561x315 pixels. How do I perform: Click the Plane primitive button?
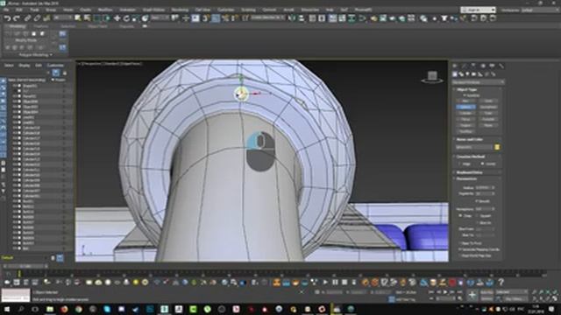click(x=488, y=125)
